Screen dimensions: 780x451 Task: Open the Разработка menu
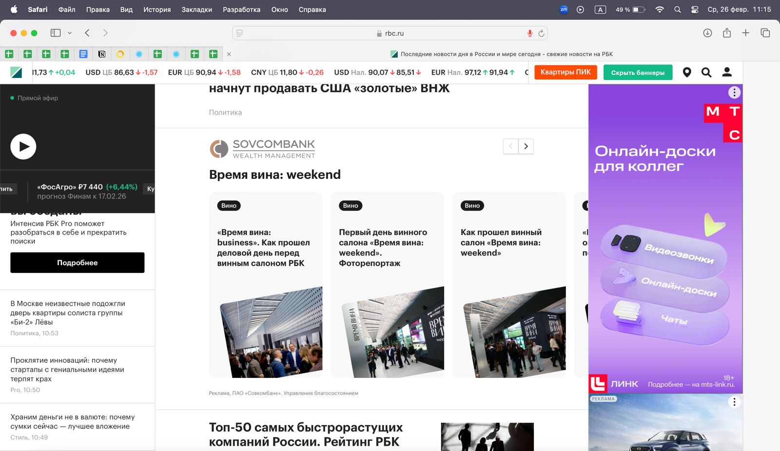point(241,9)
